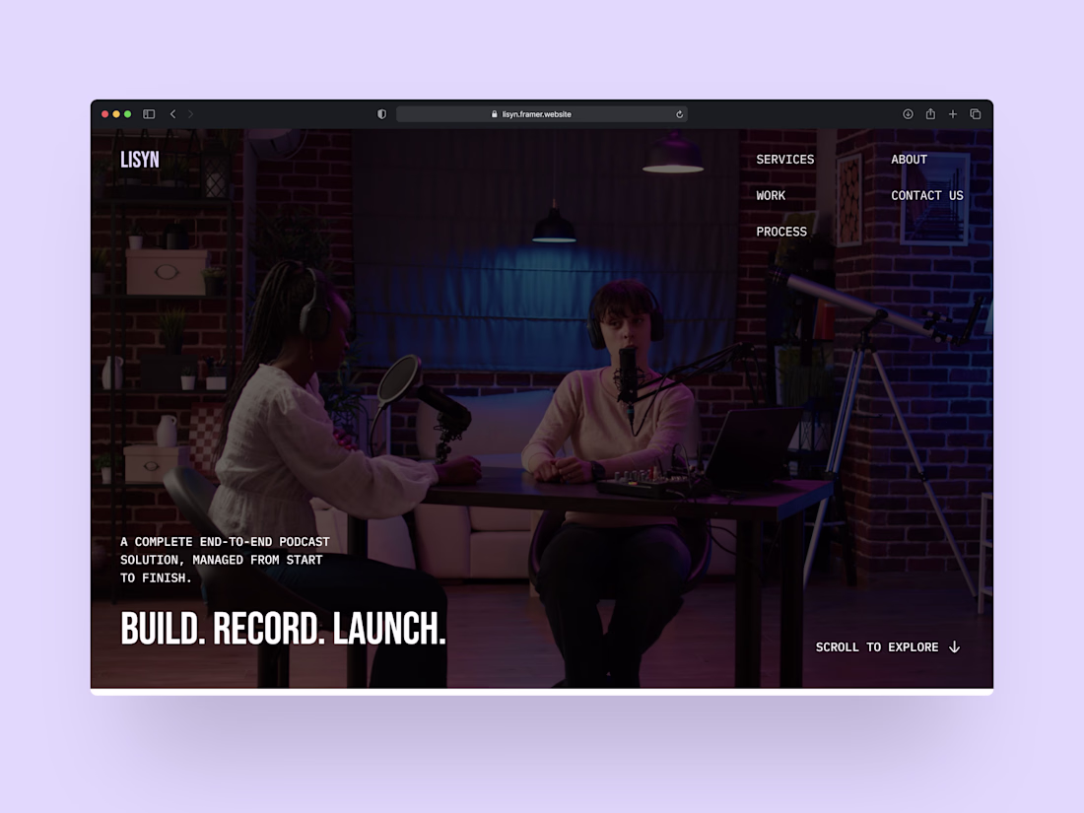This screenshot has height=813, width=1084.
Task: Open the privacy shield report icon
Action: (x=381, y=114)
